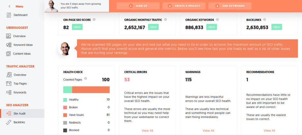Viewport: 302px width, 135px height.
Task: Click the critical errors count 53
Action: [x=127, y=79]
